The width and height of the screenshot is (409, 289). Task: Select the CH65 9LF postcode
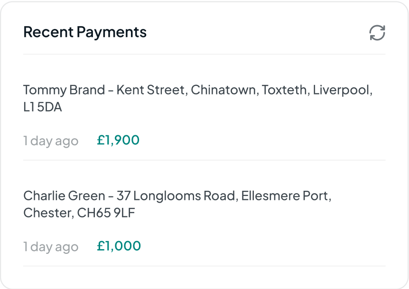[106, 213]
